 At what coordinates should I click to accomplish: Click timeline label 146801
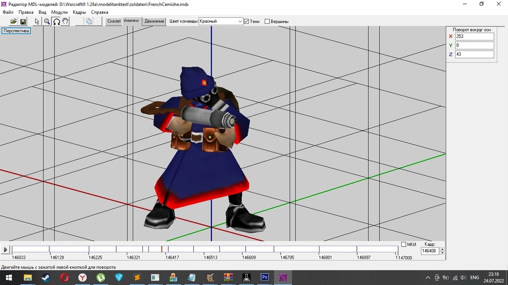pyautogui.click(x=325, y=257)
